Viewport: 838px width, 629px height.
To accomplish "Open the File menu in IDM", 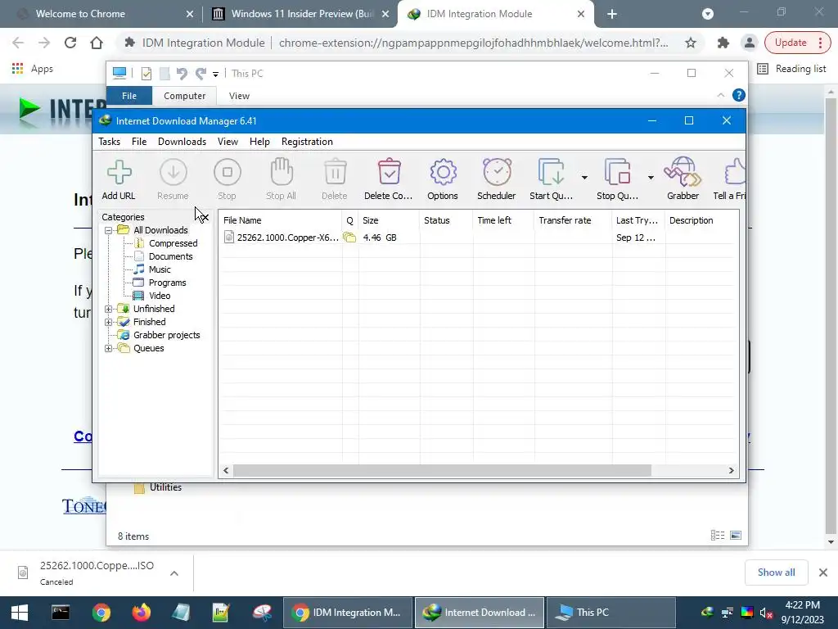I will (139, 142).
